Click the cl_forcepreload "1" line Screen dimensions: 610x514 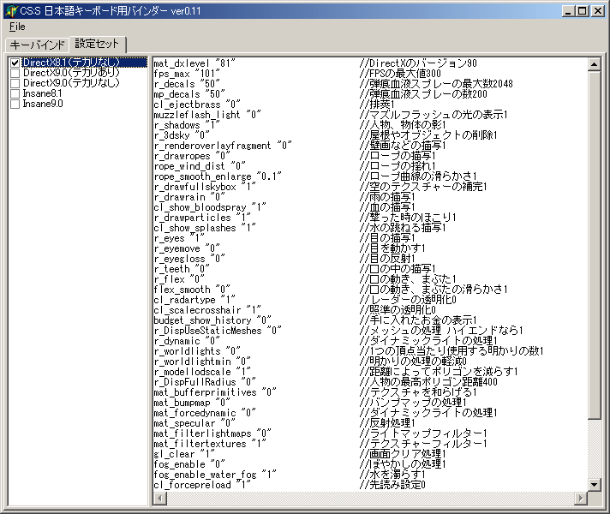click(x=202, y=485)
